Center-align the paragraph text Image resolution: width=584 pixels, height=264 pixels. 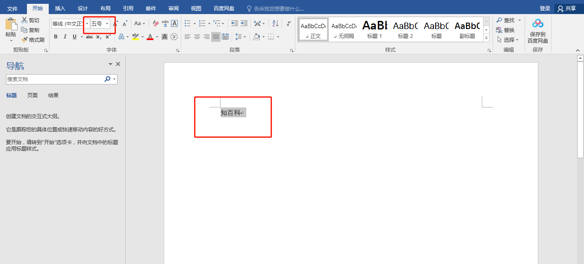point(197,37)
